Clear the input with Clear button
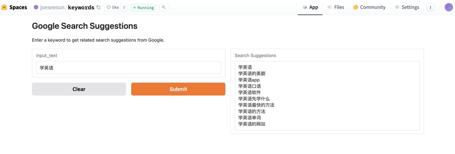This screenshot has width=455, height=154. click(x=79, y=89)
